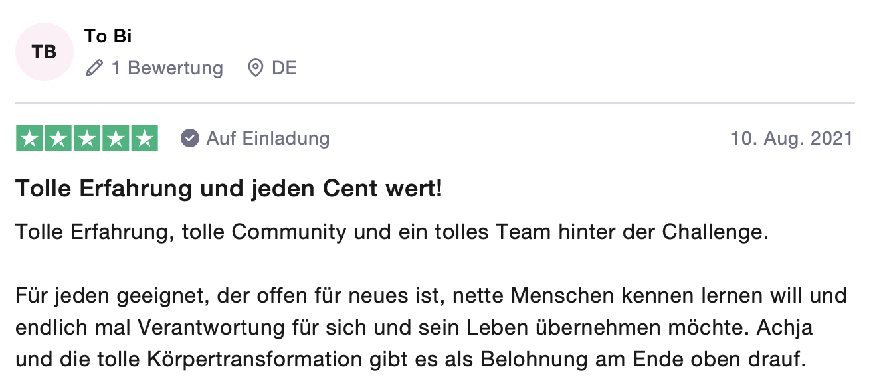Click the line mentioning Körpertransformation
The height and width of the screenshot is (385, 877).
tap(411, 360)
